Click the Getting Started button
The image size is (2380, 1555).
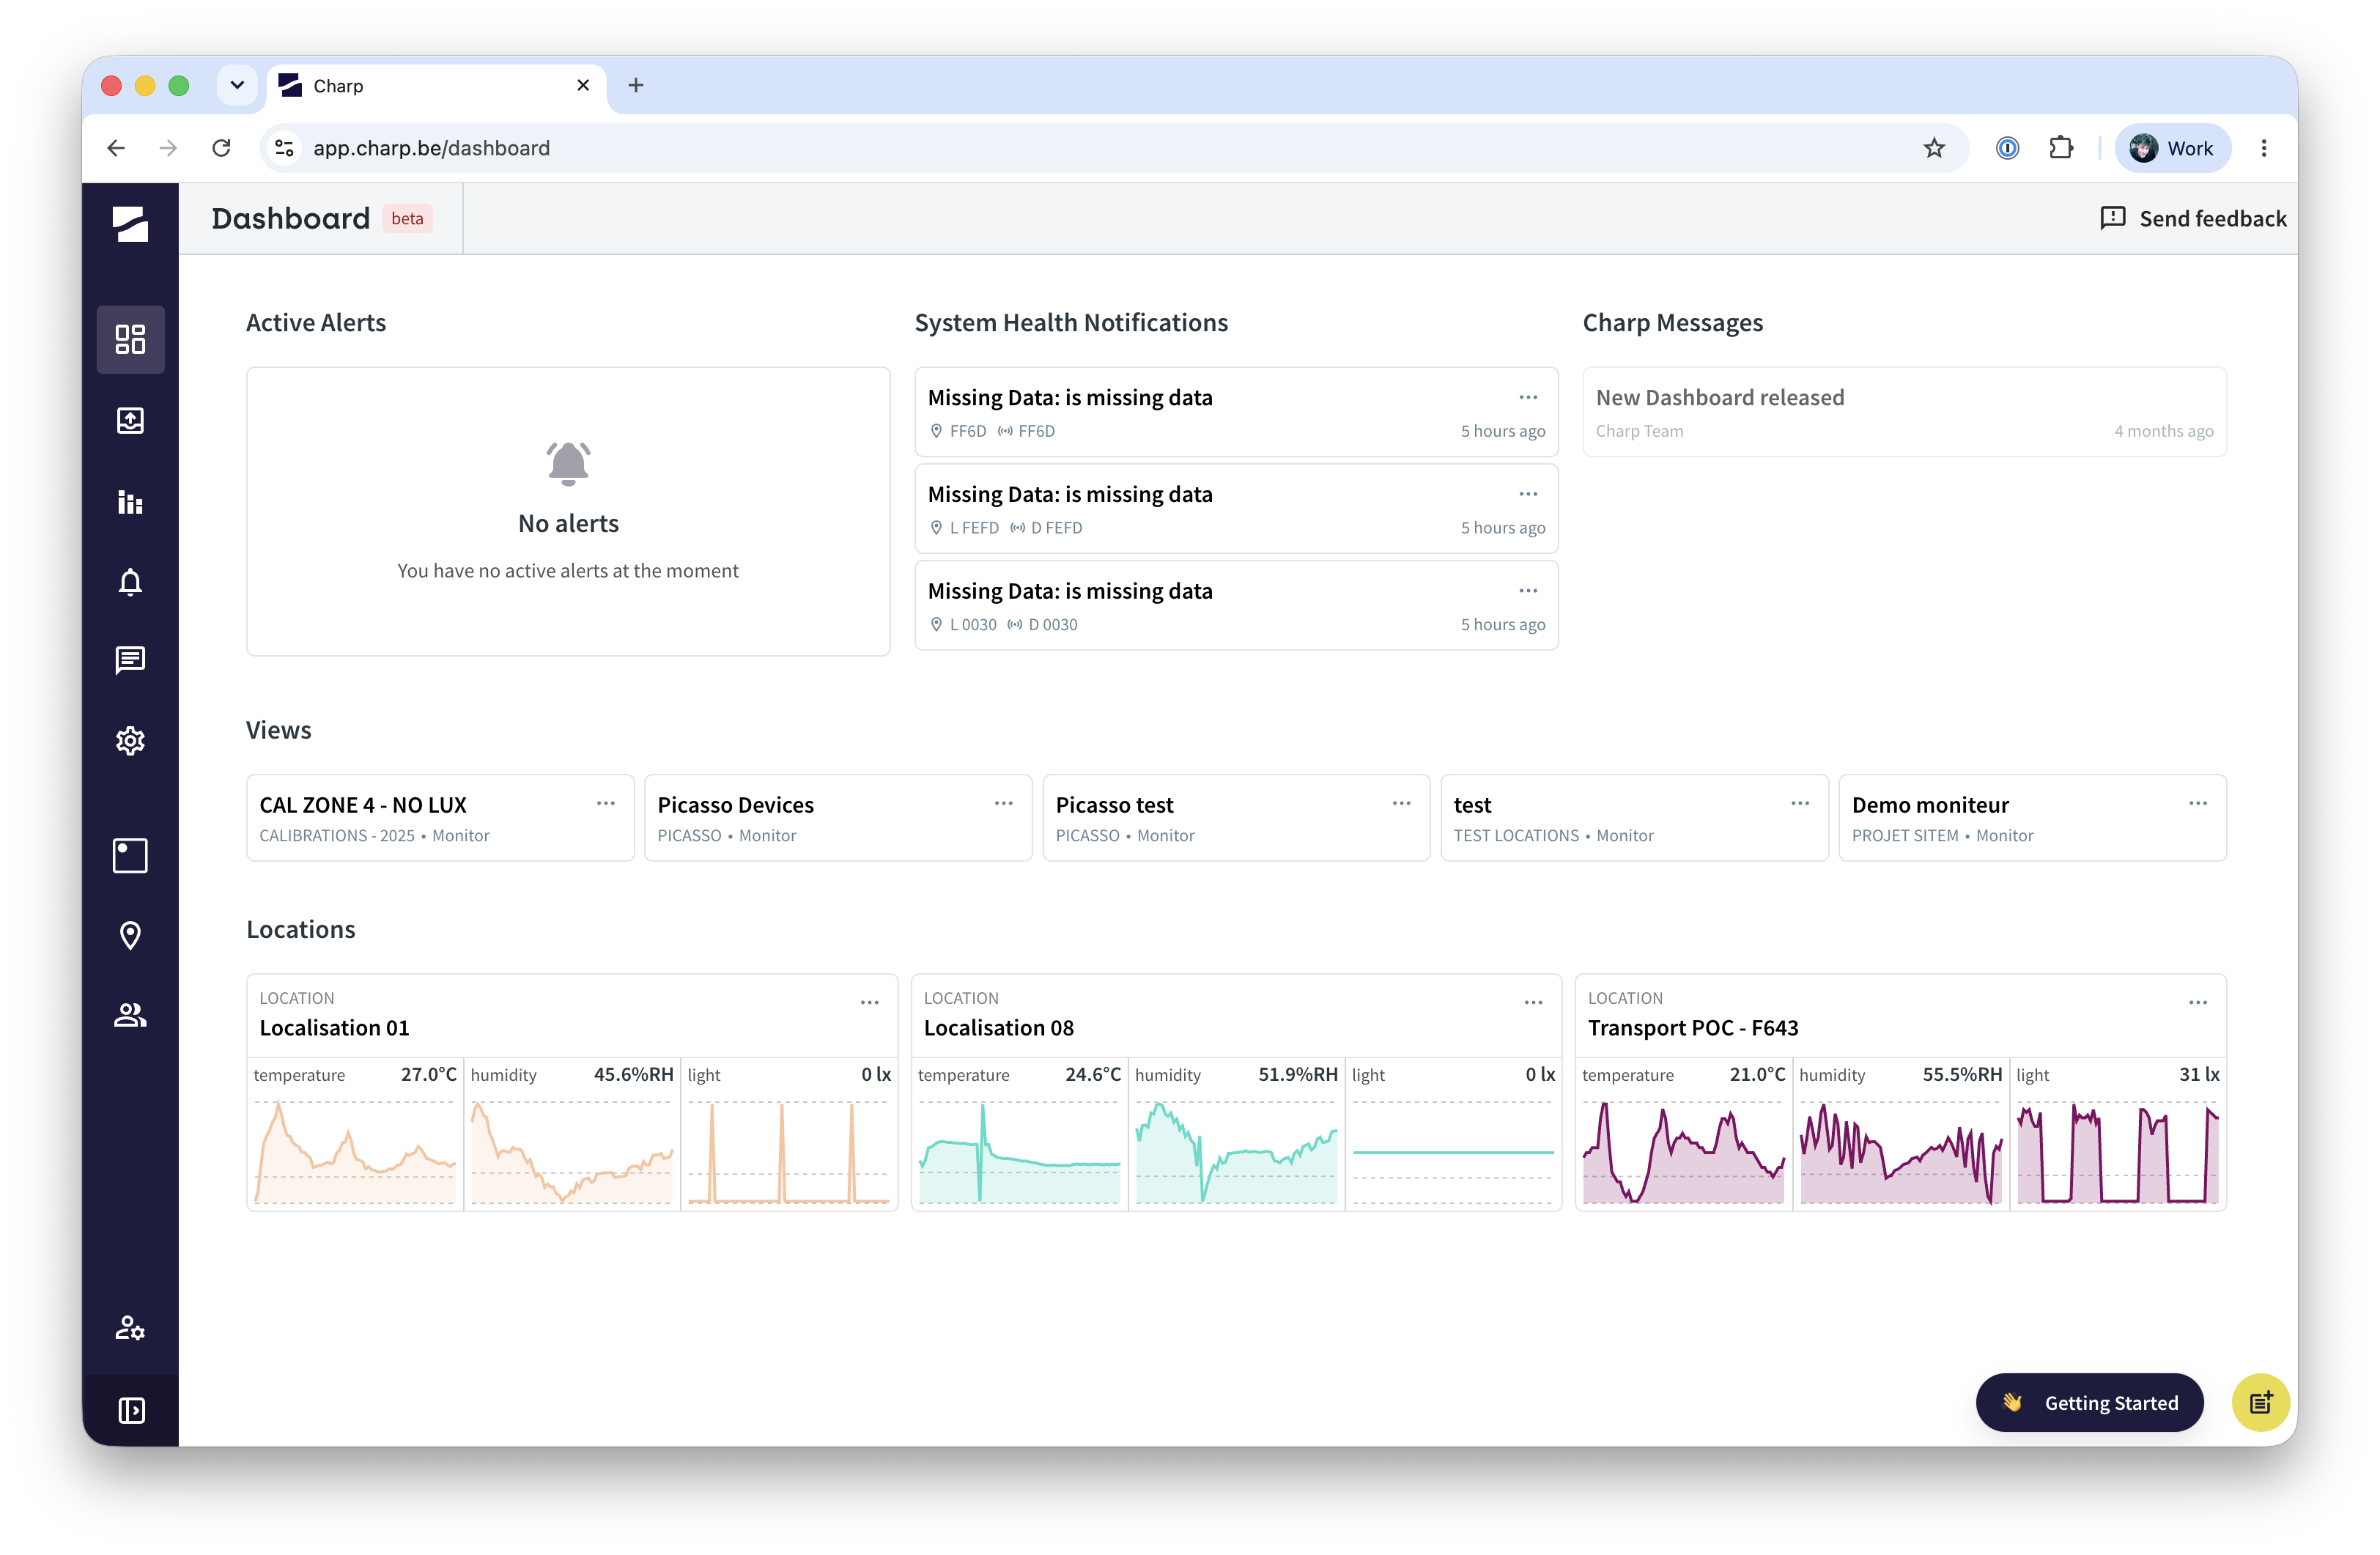click(2089, 1402)
